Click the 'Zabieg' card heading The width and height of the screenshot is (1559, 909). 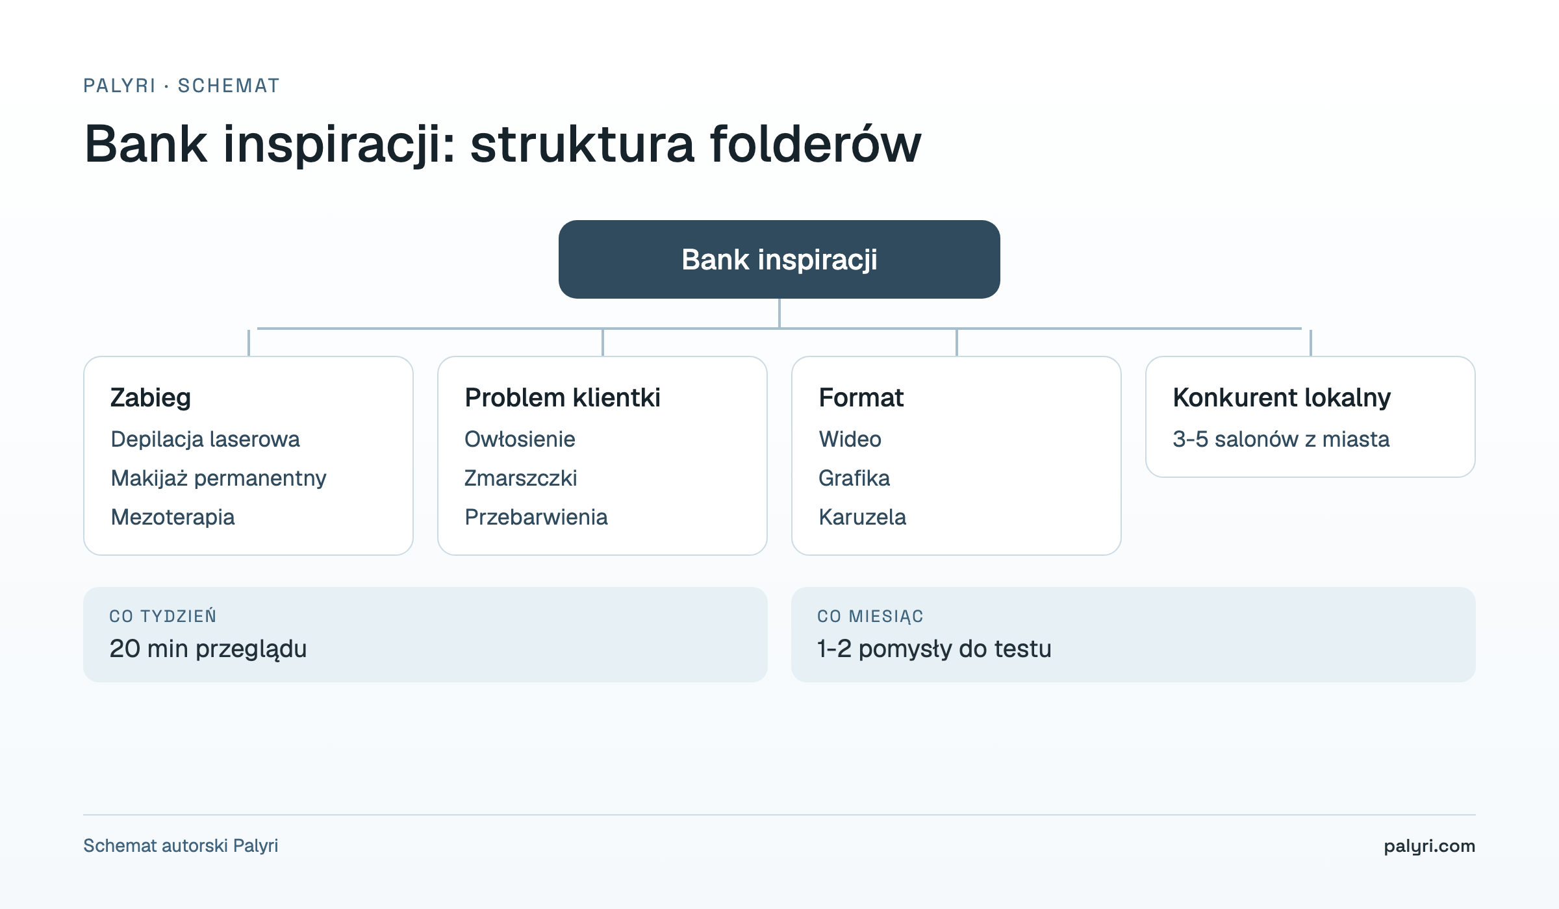click(151, 397)
